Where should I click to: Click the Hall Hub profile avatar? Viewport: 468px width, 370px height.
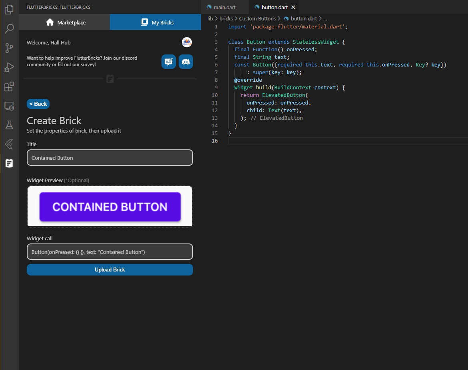click(187, 42)
